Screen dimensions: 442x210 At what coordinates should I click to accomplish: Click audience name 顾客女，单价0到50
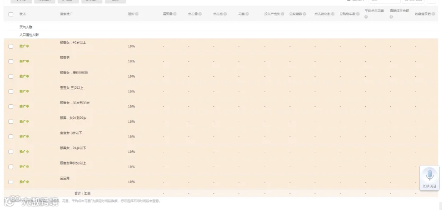[x=74, y=72]
